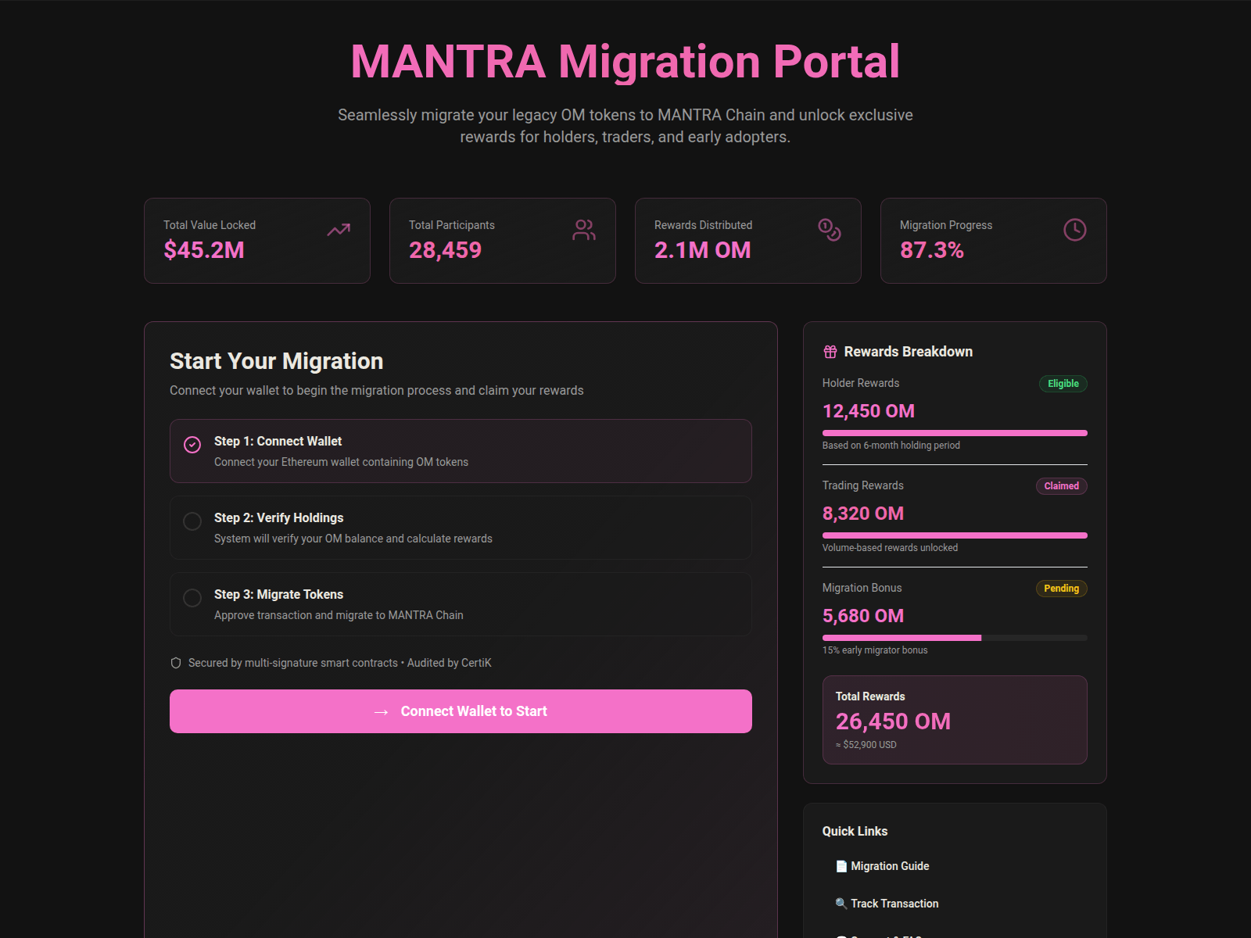Viewport: 1251px width, 938px height.
Task: Click Connect Wallet to Start button
Action: [x=461, y=711]
